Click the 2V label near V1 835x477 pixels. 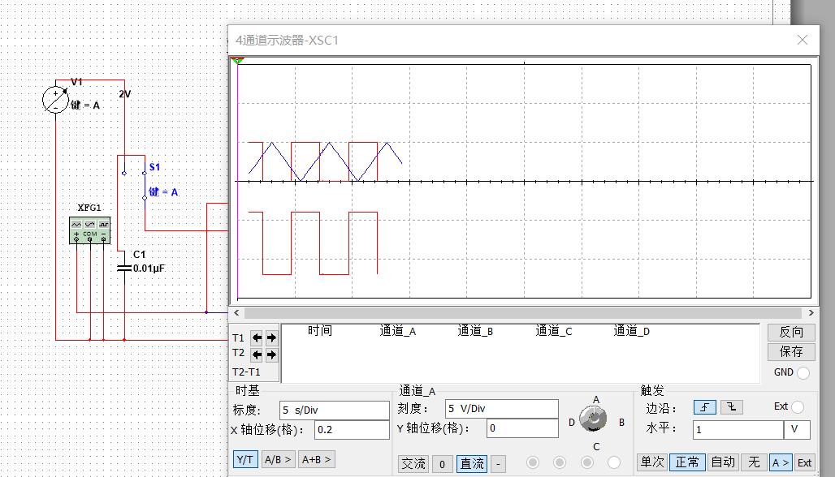tap(124, 94)
